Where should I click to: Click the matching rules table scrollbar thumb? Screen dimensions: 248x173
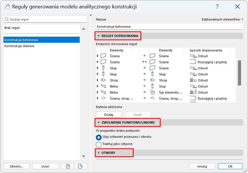[x=239, y=73]
